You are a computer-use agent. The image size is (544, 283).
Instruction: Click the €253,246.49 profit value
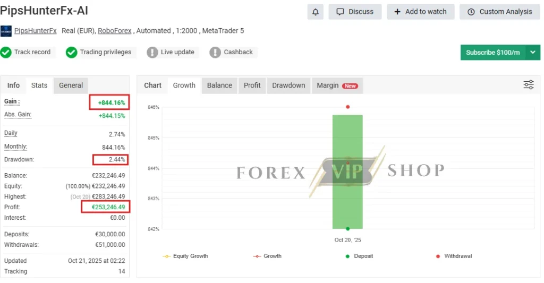coord(108,207)
